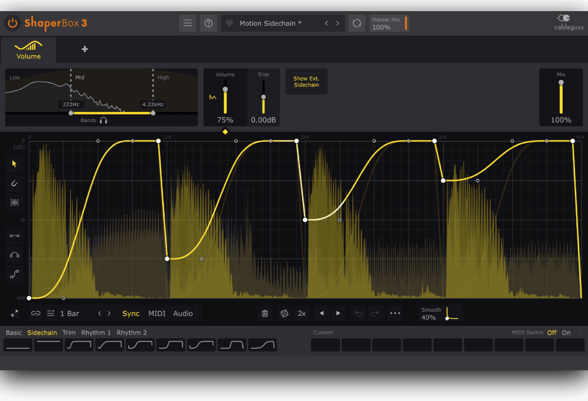
Task: Decrease LFO length with left chevron
Action: point(99,314)
